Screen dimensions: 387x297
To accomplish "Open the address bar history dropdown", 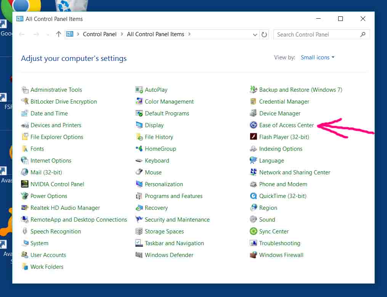I will coord(255,34).
